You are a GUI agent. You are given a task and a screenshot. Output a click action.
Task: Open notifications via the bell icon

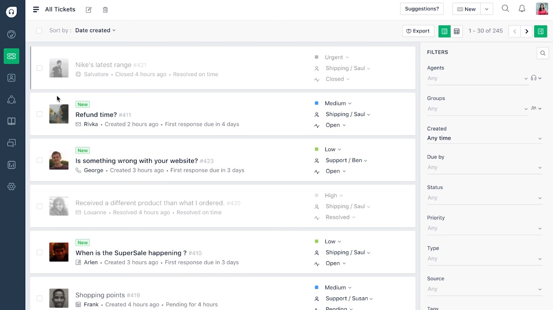(x=522, y=8)
